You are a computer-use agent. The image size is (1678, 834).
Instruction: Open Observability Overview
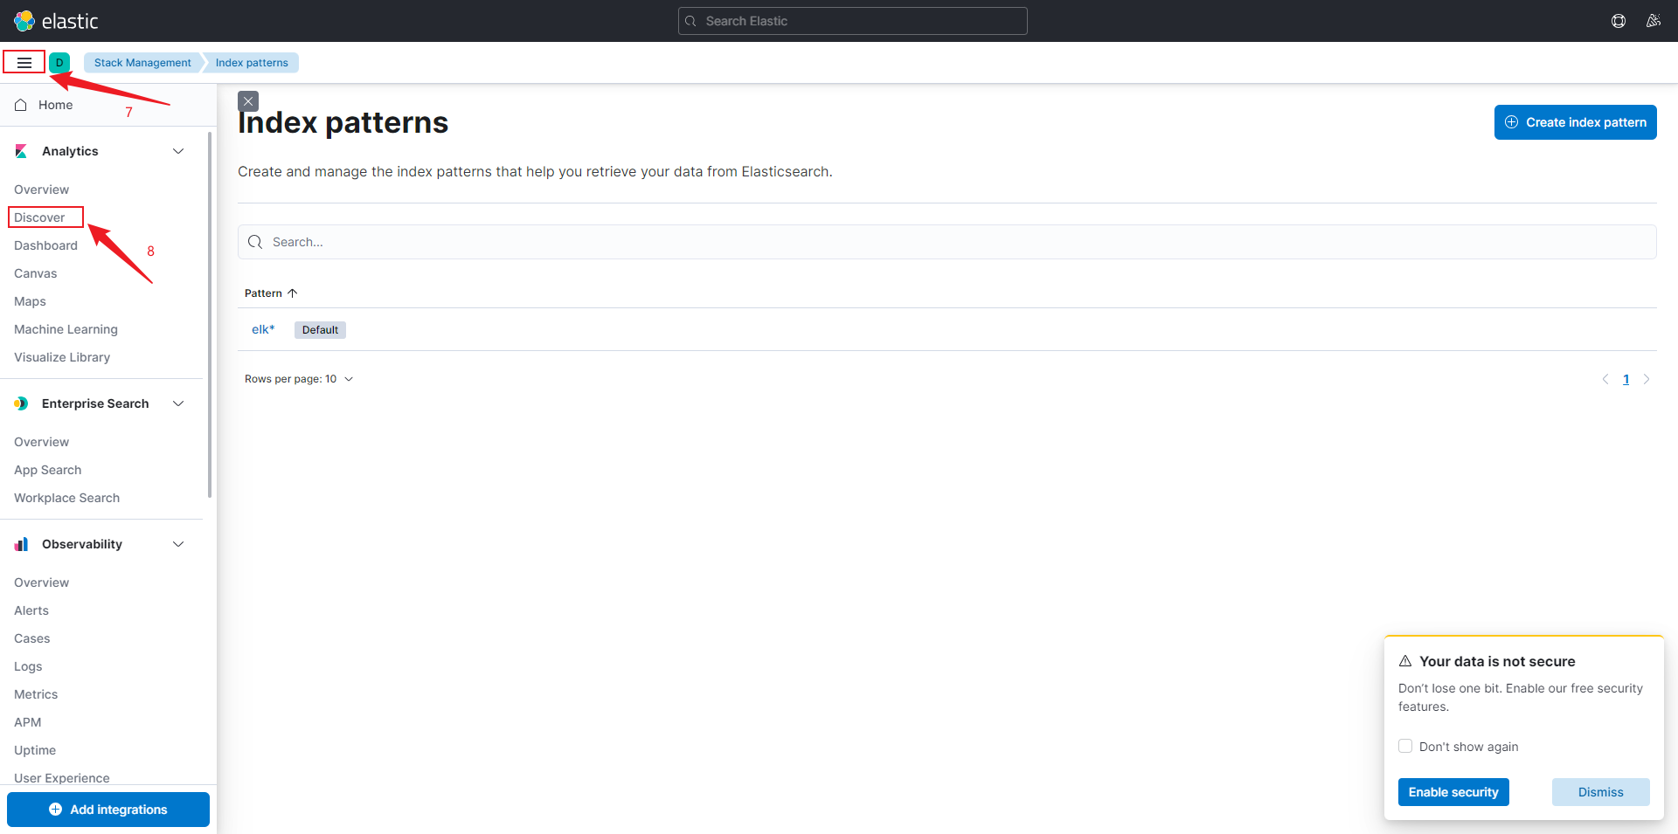41,582
